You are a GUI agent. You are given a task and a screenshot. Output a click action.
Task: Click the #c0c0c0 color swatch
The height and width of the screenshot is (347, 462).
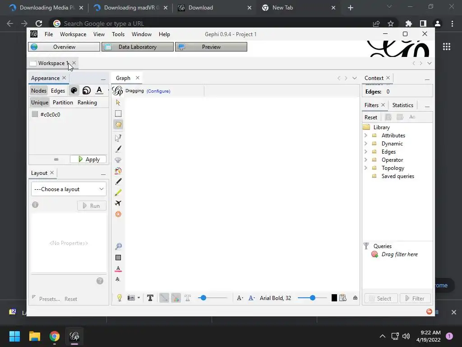[x=35, y=114]
